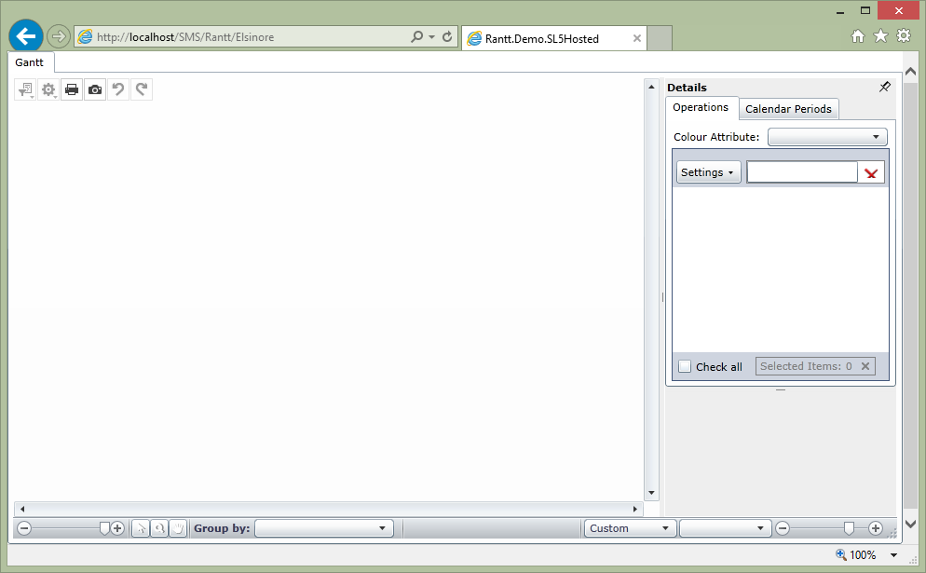Clear Selected Items with the X button
The height and width of the screenshot is (573, 926).
click(865, 366)
